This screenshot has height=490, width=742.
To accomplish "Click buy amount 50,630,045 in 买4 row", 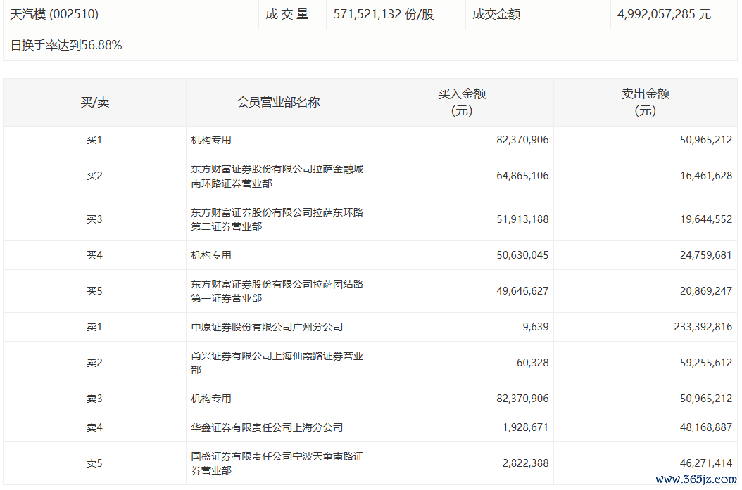I will tap(522, 256).
